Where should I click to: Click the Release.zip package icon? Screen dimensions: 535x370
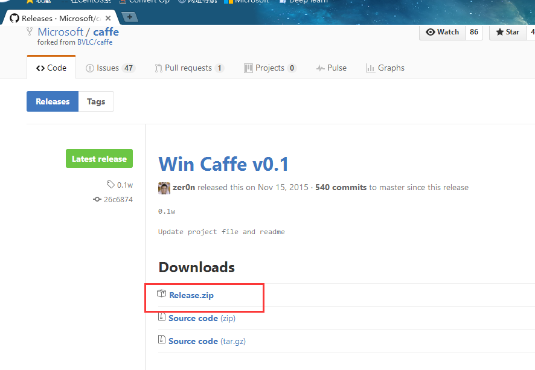pos(161,293)
